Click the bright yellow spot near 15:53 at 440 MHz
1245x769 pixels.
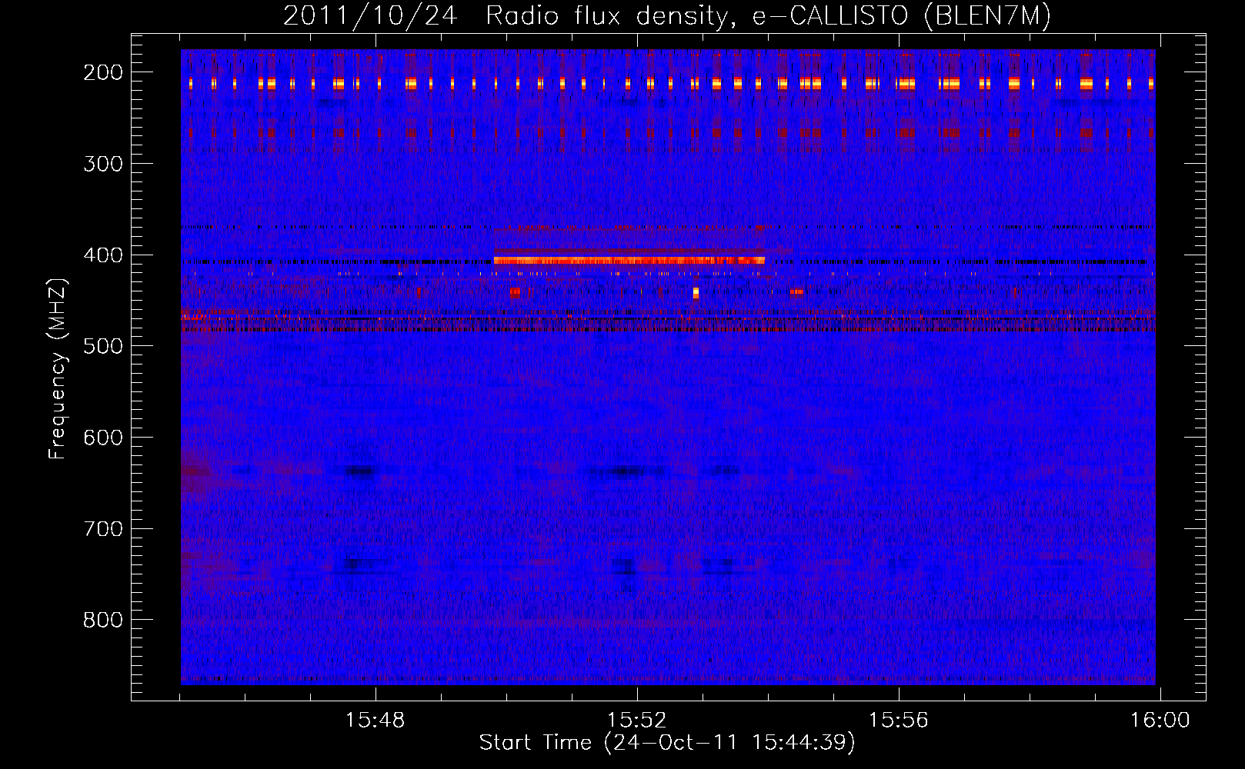point(696,292)
